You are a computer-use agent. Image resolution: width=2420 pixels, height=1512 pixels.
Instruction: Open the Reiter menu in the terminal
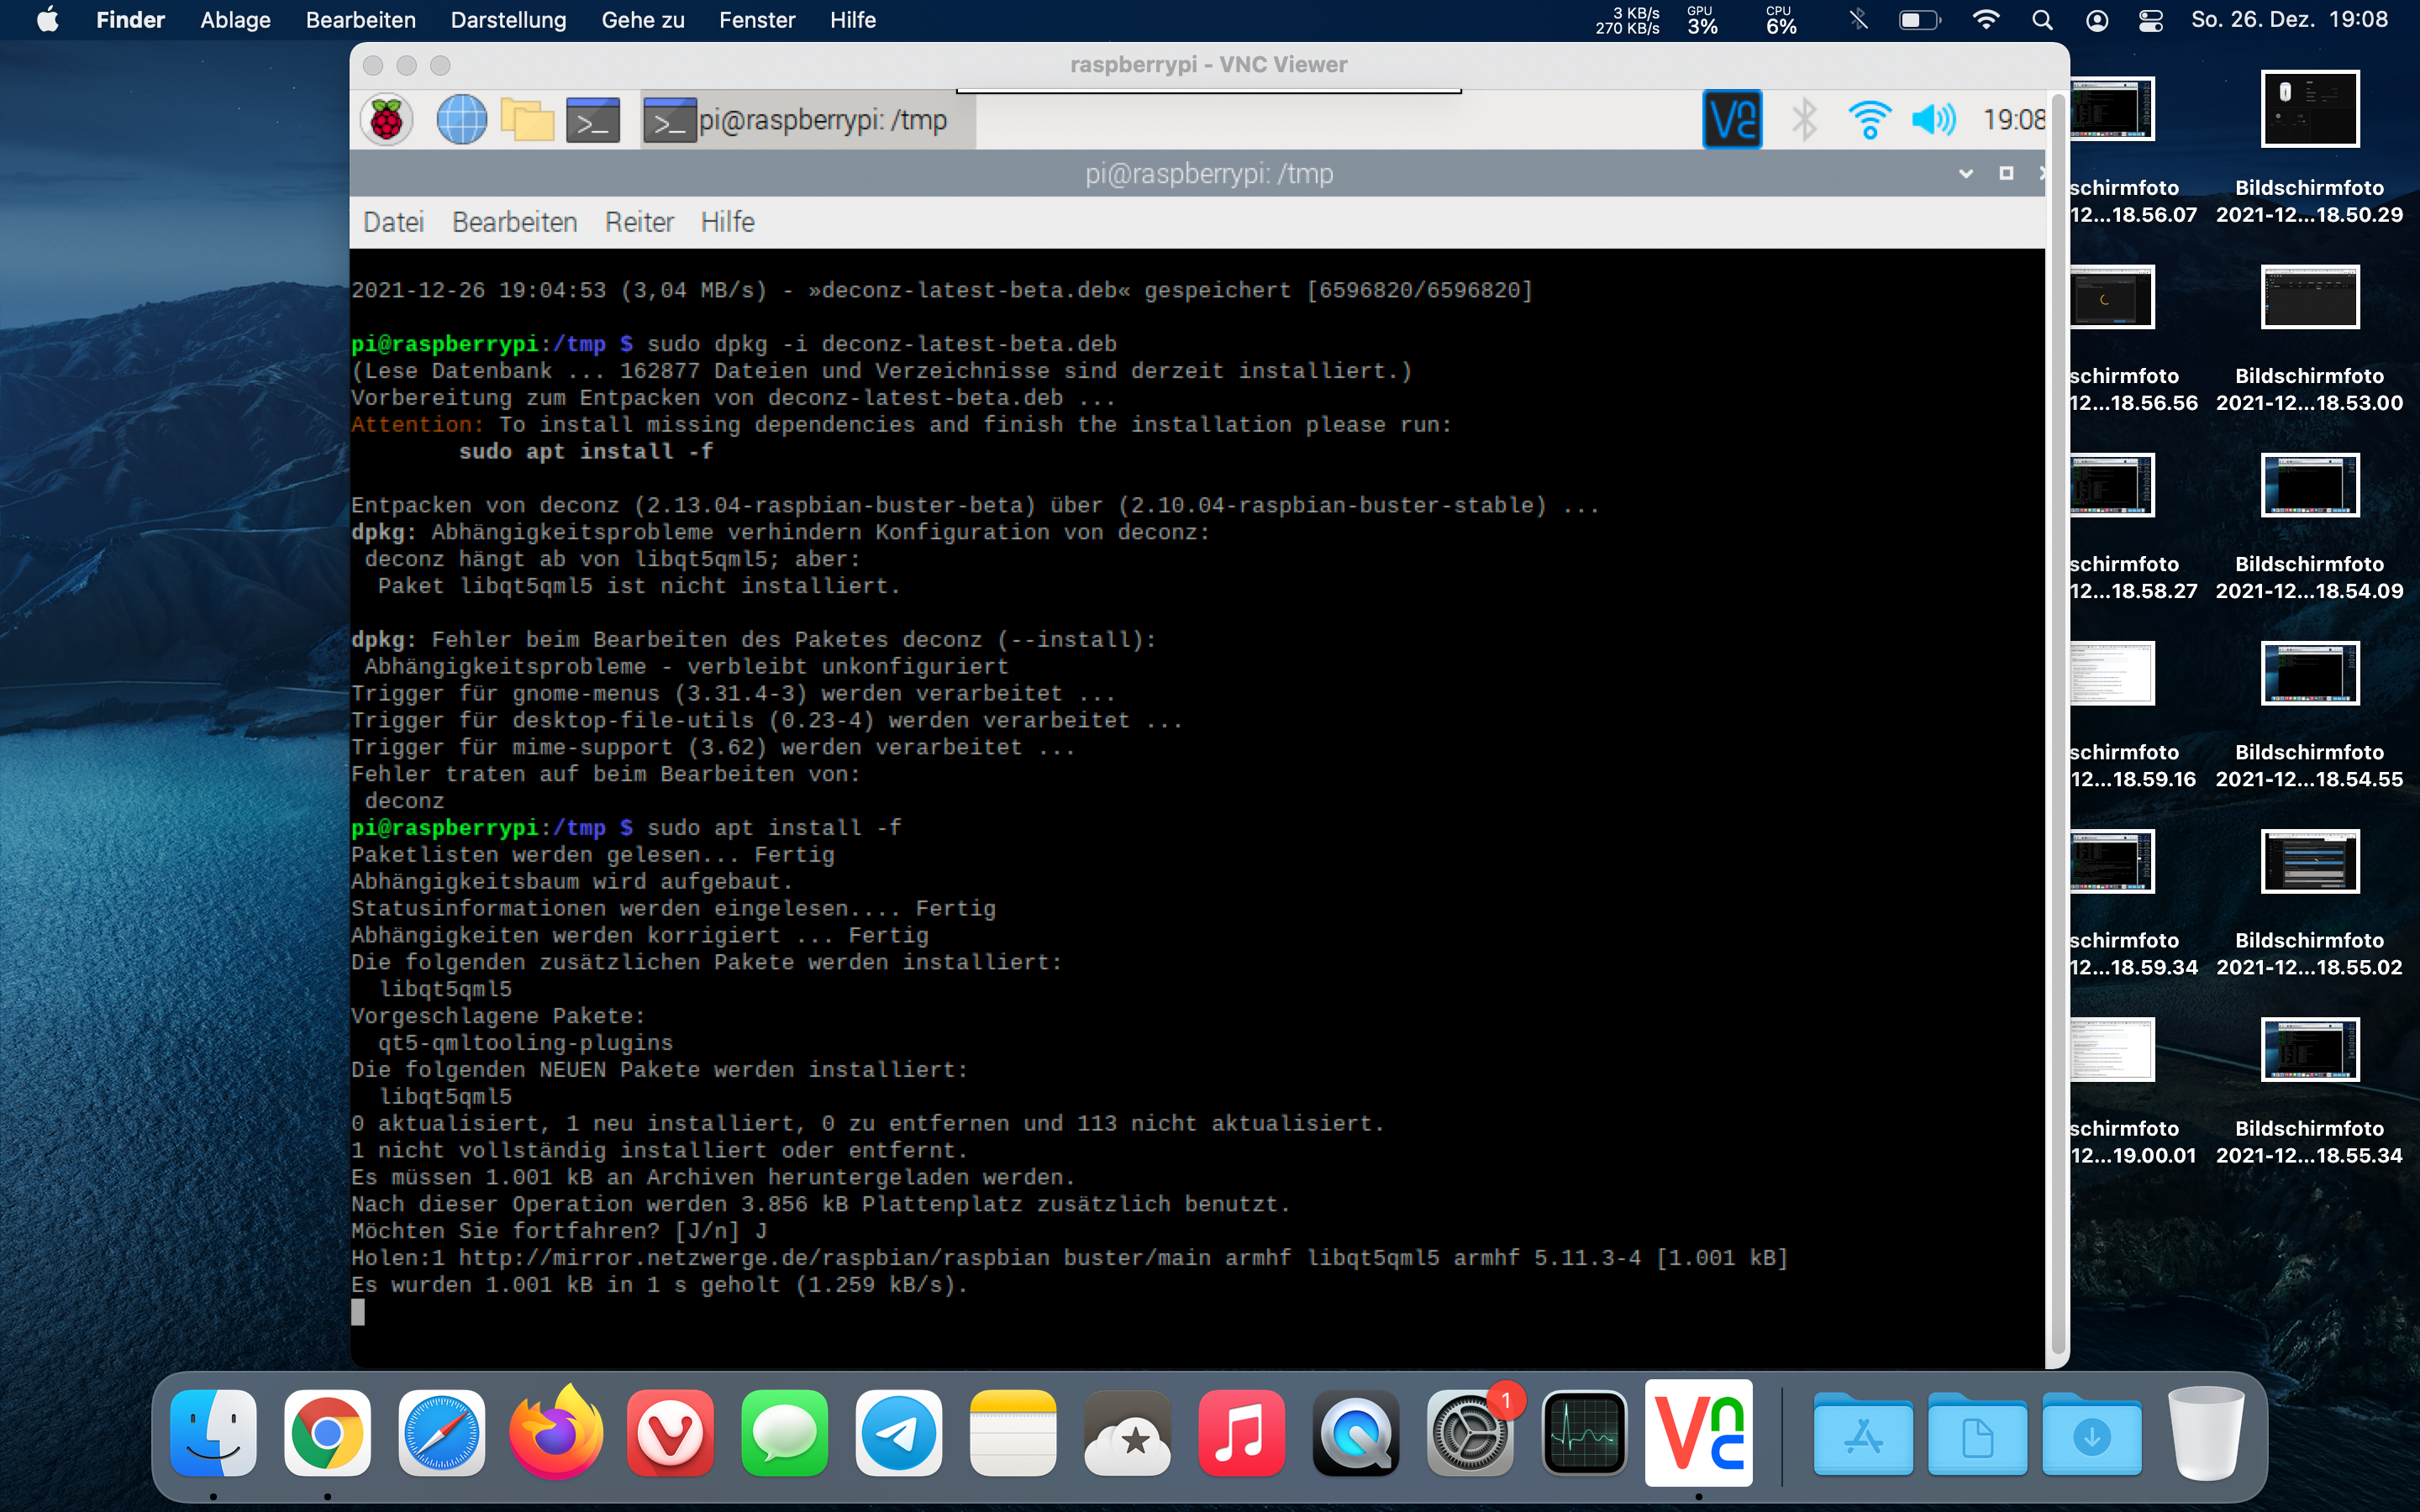[x=639, y=222]
